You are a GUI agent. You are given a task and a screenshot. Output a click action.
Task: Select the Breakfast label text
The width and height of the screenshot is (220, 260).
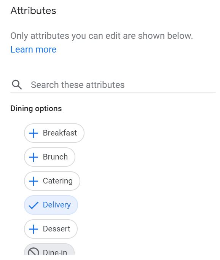pyautogui.click(x=60, y=133)
